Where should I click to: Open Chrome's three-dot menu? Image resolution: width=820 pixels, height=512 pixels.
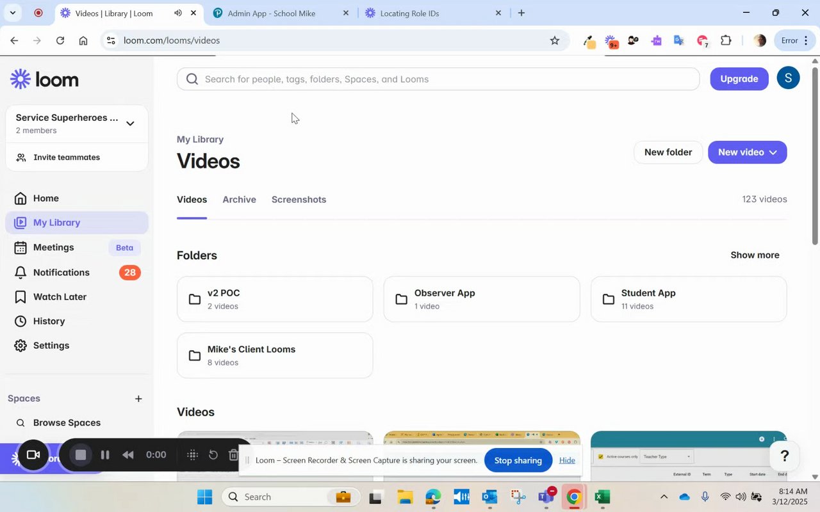[806, 40]
